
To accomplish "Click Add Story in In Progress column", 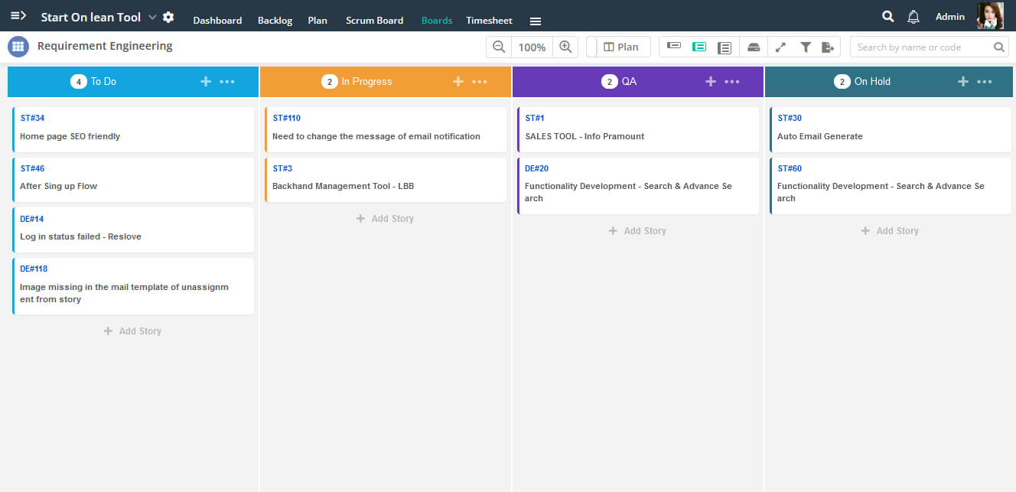I will tap(385, 219).
